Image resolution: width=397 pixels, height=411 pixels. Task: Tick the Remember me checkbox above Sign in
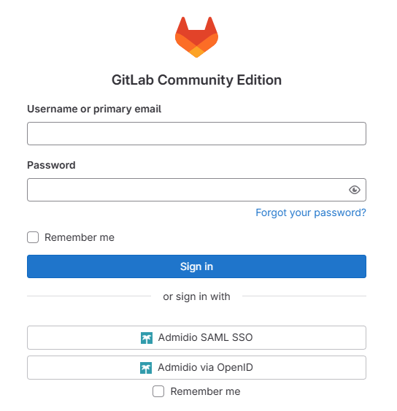click(x=33, y=237)
